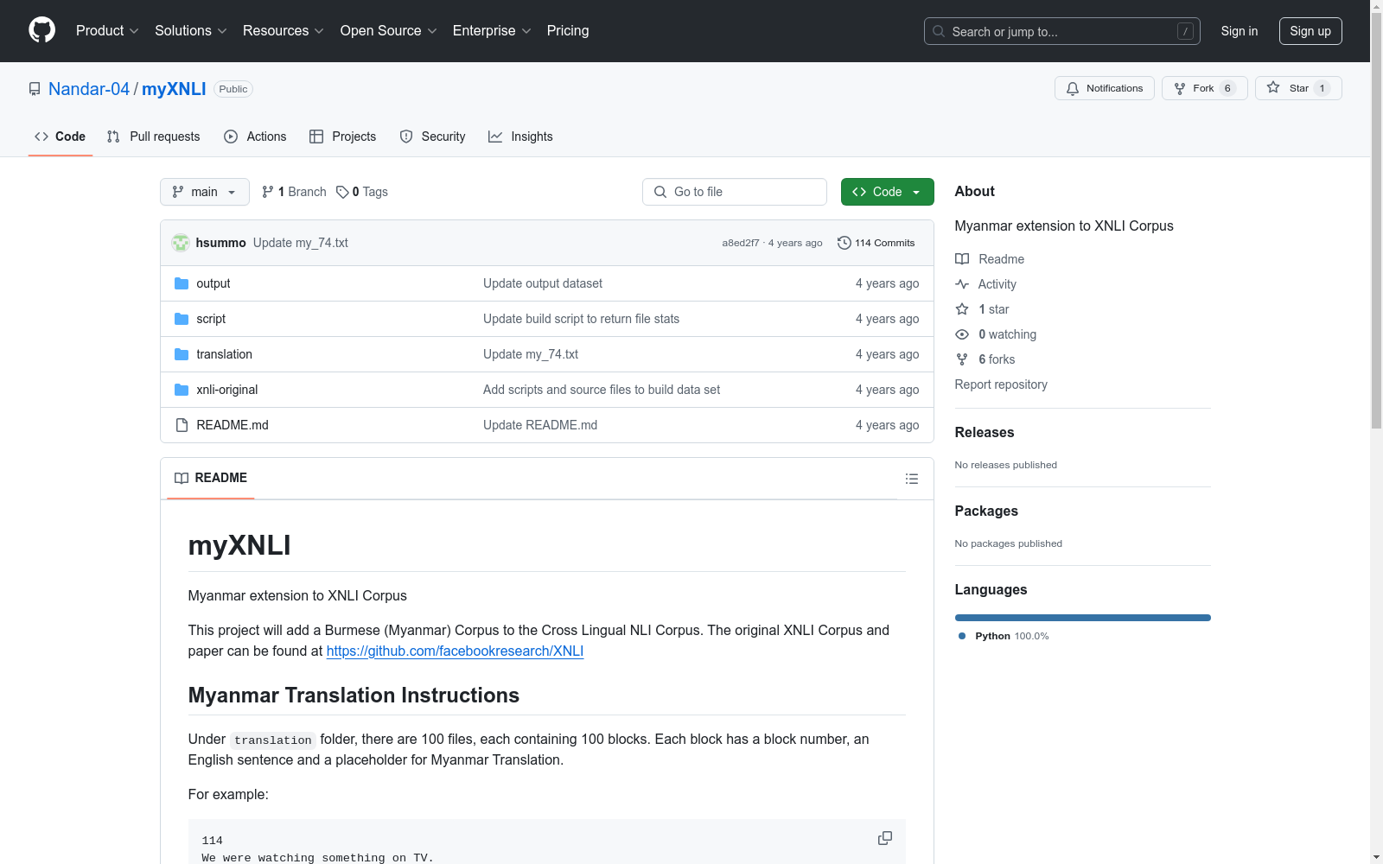Expand the Resources menu

[284, 31]
